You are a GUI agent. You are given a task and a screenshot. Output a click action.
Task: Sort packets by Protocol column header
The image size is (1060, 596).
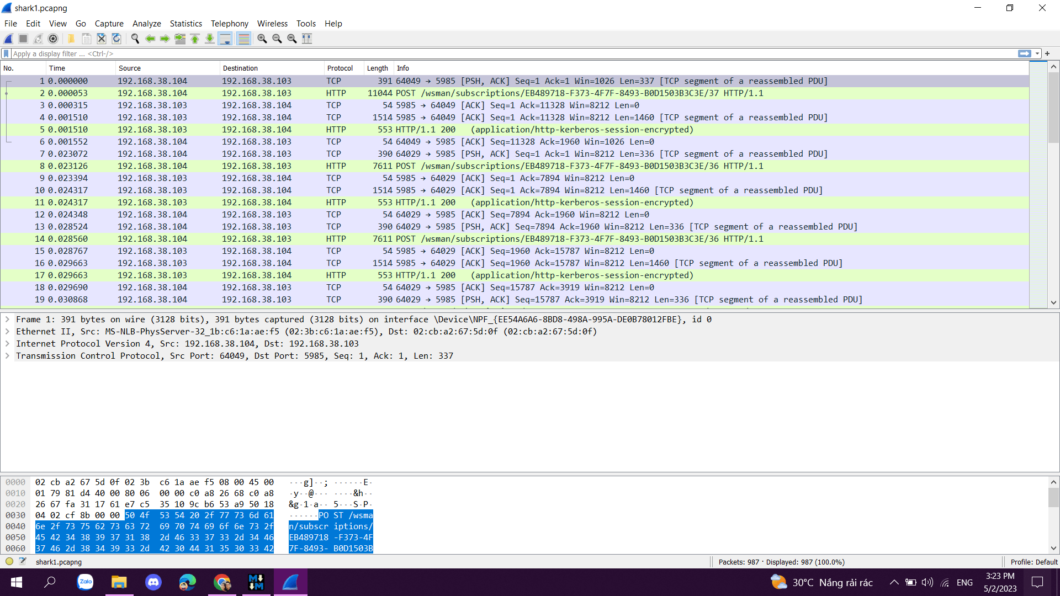tap(340, 68)
